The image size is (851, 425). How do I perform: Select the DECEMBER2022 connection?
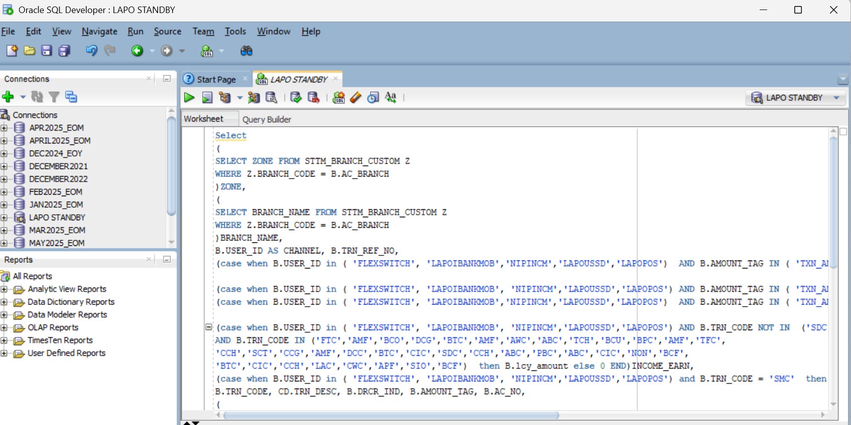pyautogui.click(x=58, y=179)
